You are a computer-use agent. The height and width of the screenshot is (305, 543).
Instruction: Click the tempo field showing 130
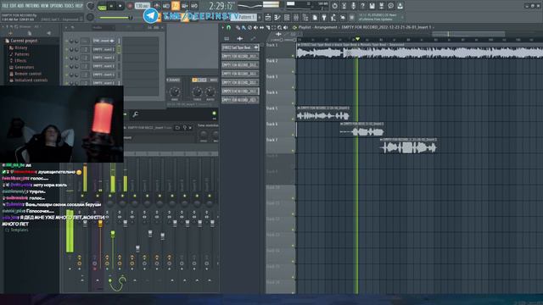pyautogui.click(x=142, y=6)
